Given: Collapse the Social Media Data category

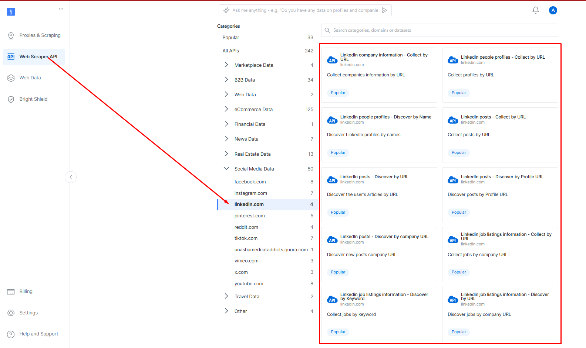Looking at the screenshot, I should (226, 168).
